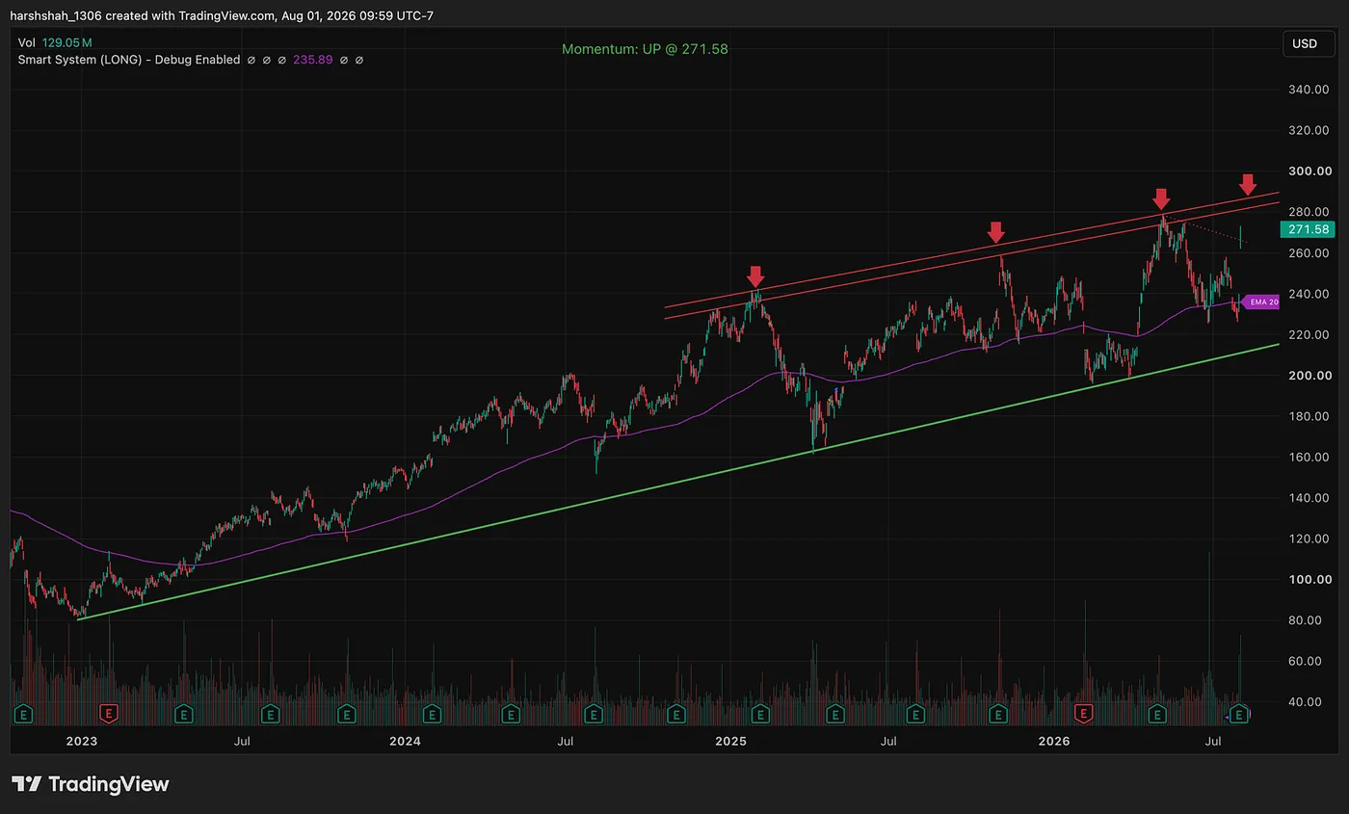This screenshot has height=814, width=1349.
Task: Click the green earnings marker above 2025 label
Action: coord(759,714)
